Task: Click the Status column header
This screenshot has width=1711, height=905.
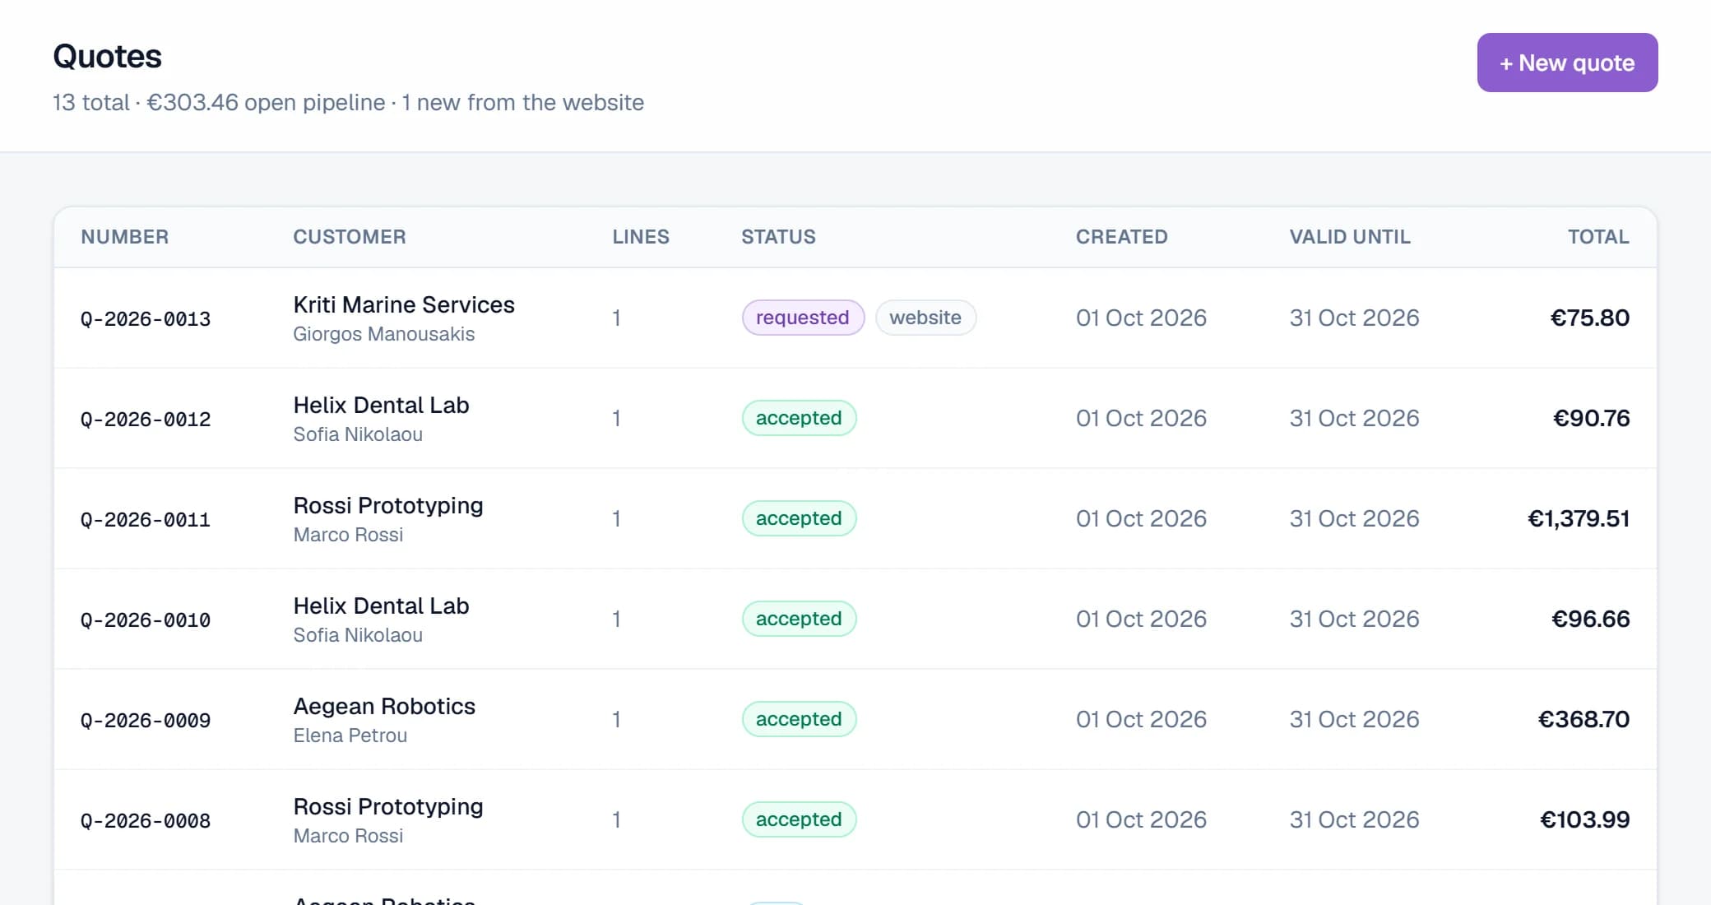Action: coord(778,237)
